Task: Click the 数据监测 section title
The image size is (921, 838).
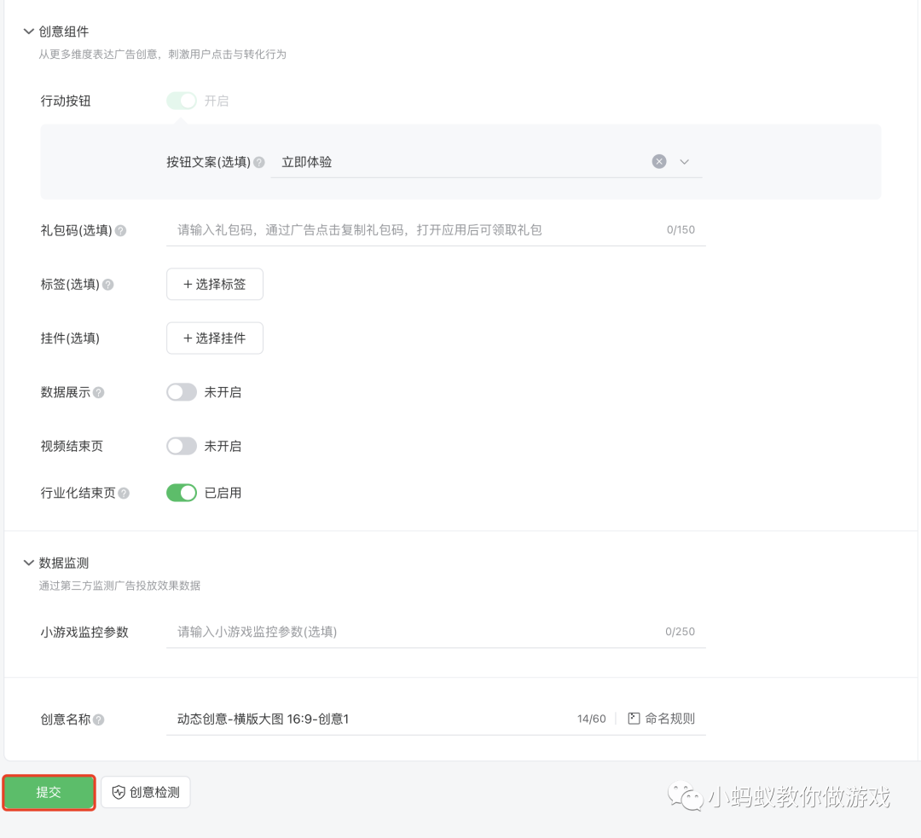Action: pos(63,563)
